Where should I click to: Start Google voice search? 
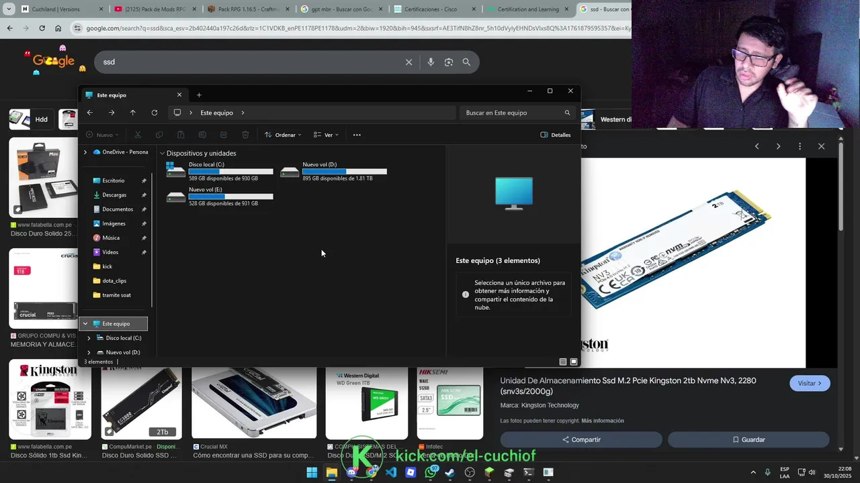(x=431, y=62)
